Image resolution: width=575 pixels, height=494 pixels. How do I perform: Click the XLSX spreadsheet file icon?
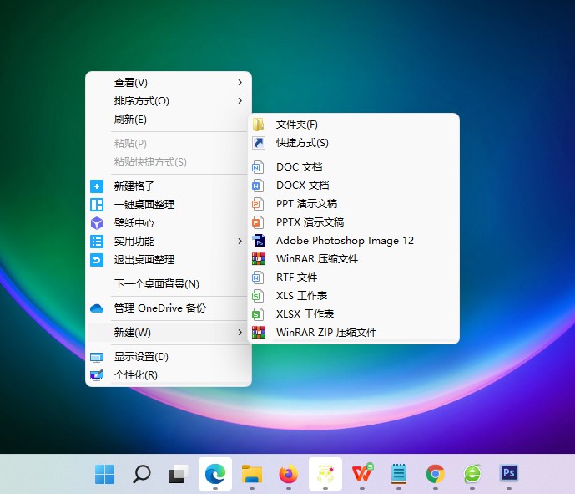coord(258,314)
